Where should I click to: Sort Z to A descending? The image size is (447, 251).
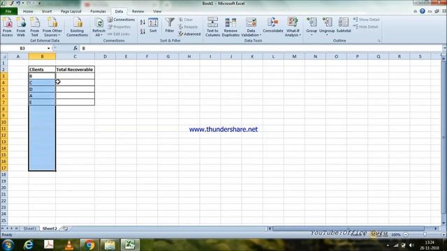pyautogui.click(x=142, y=31)
